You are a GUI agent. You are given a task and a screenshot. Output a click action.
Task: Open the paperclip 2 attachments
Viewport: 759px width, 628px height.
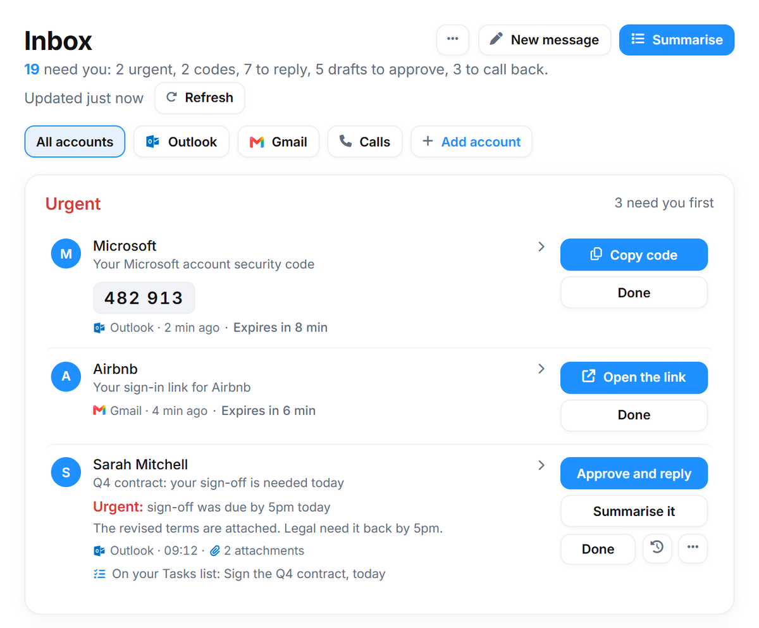click(257, 551)
